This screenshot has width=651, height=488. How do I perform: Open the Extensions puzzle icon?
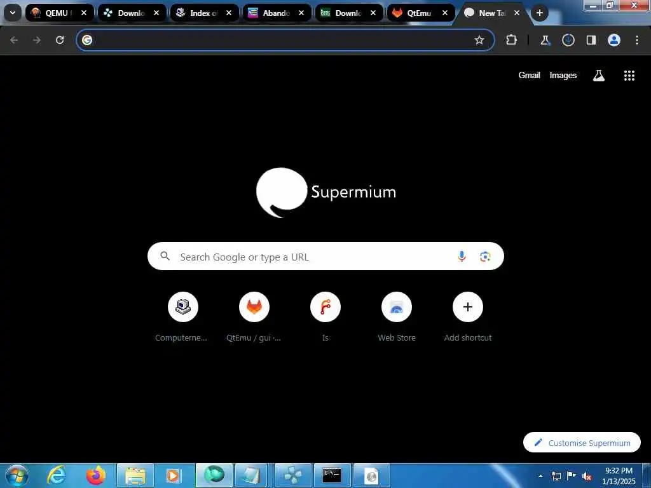pyautogui.click(x=512, y=40)
